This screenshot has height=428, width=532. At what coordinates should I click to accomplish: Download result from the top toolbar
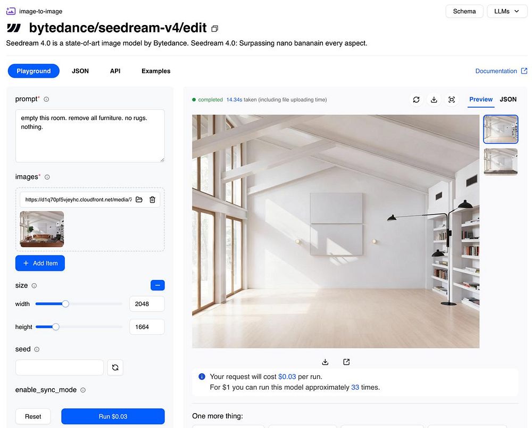434,100
